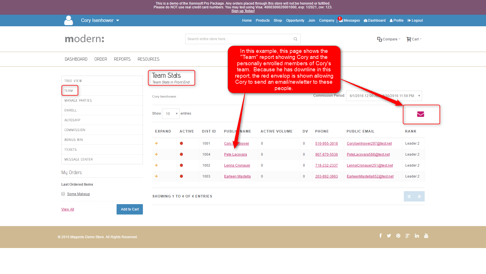This screenshot has width=486, height=274.
Task: Click the red envelope email icon
Action: pyautogui.click(x=420, y=114)
